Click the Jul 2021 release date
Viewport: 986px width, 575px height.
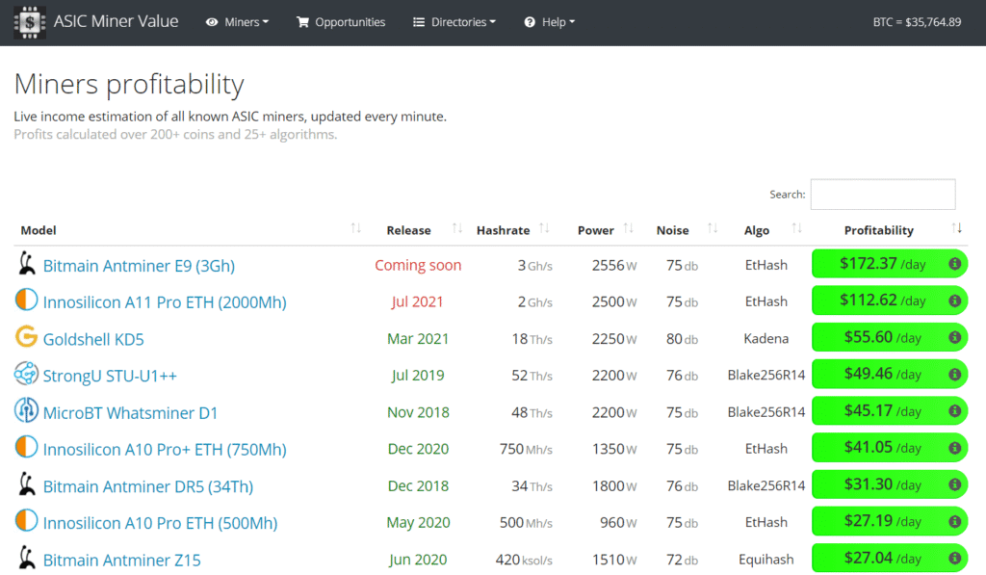[418, 302]
